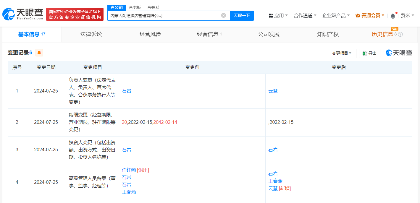
Task: Open 石岩 link in row 1 变更前
Action: point(127,91)
